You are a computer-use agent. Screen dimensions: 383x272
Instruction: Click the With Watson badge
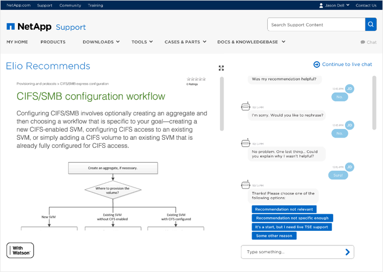[x=20, y=250]
